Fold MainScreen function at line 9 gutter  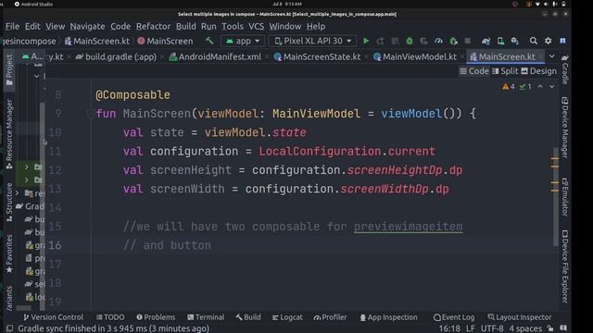(x=90, y=114)
